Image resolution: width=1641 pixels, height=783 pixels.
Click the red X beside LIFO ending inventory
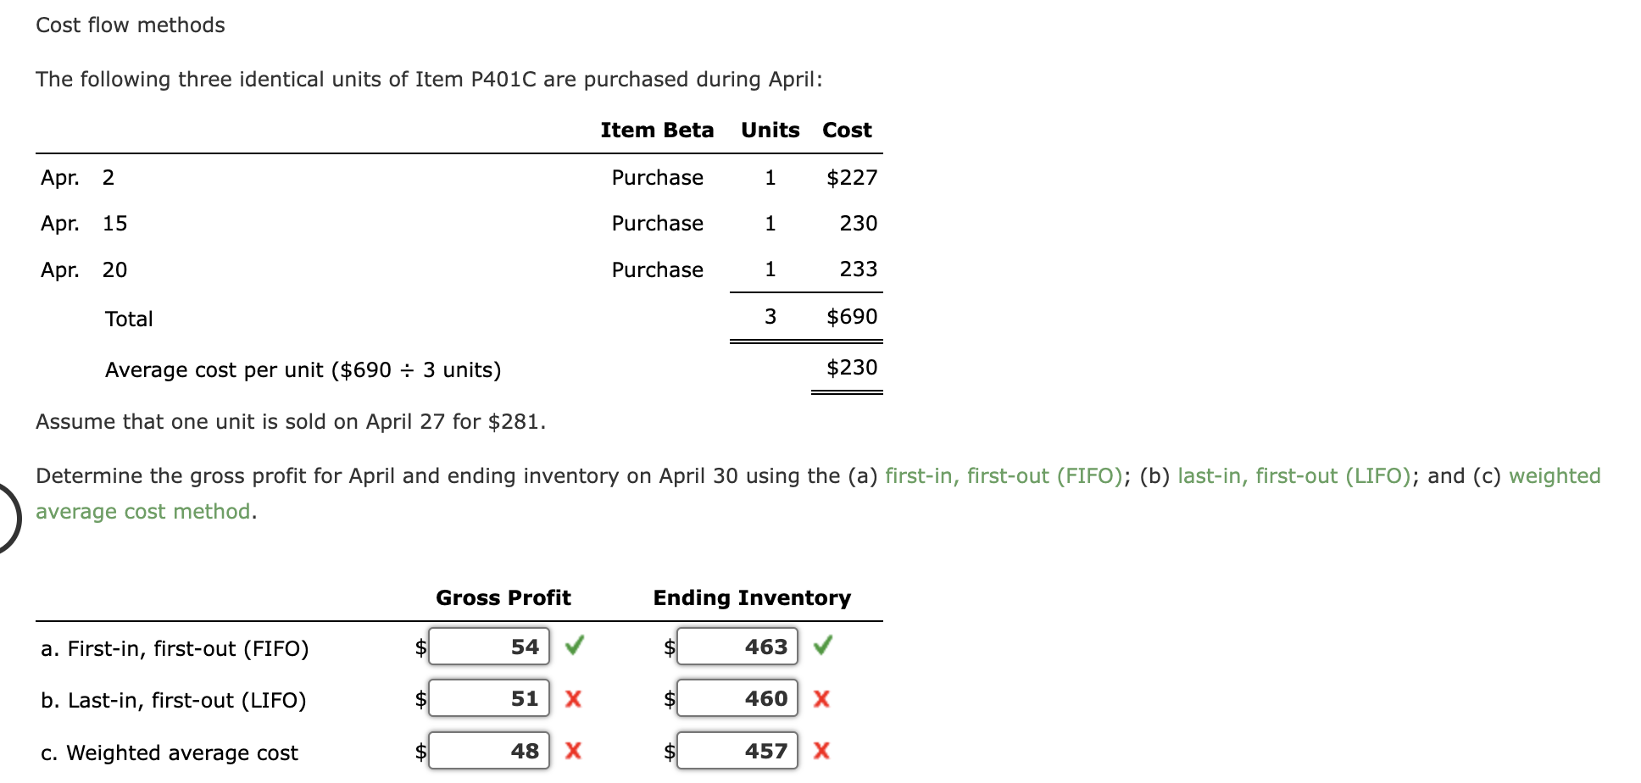pos(821,699)
